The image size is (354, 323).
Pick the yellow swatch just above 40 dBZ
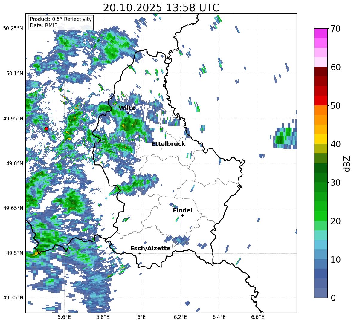point(321,139)
